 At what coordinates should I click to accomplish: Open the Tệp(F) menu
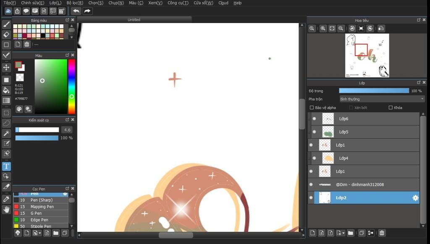tap(10, 3)
